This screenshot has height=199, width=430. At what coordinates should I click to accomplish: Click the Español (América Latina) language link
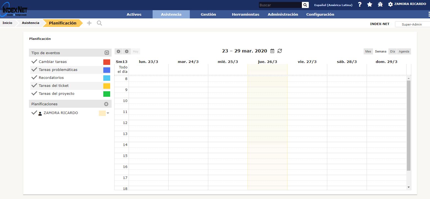pyautogui.click(x=333, y=5)
